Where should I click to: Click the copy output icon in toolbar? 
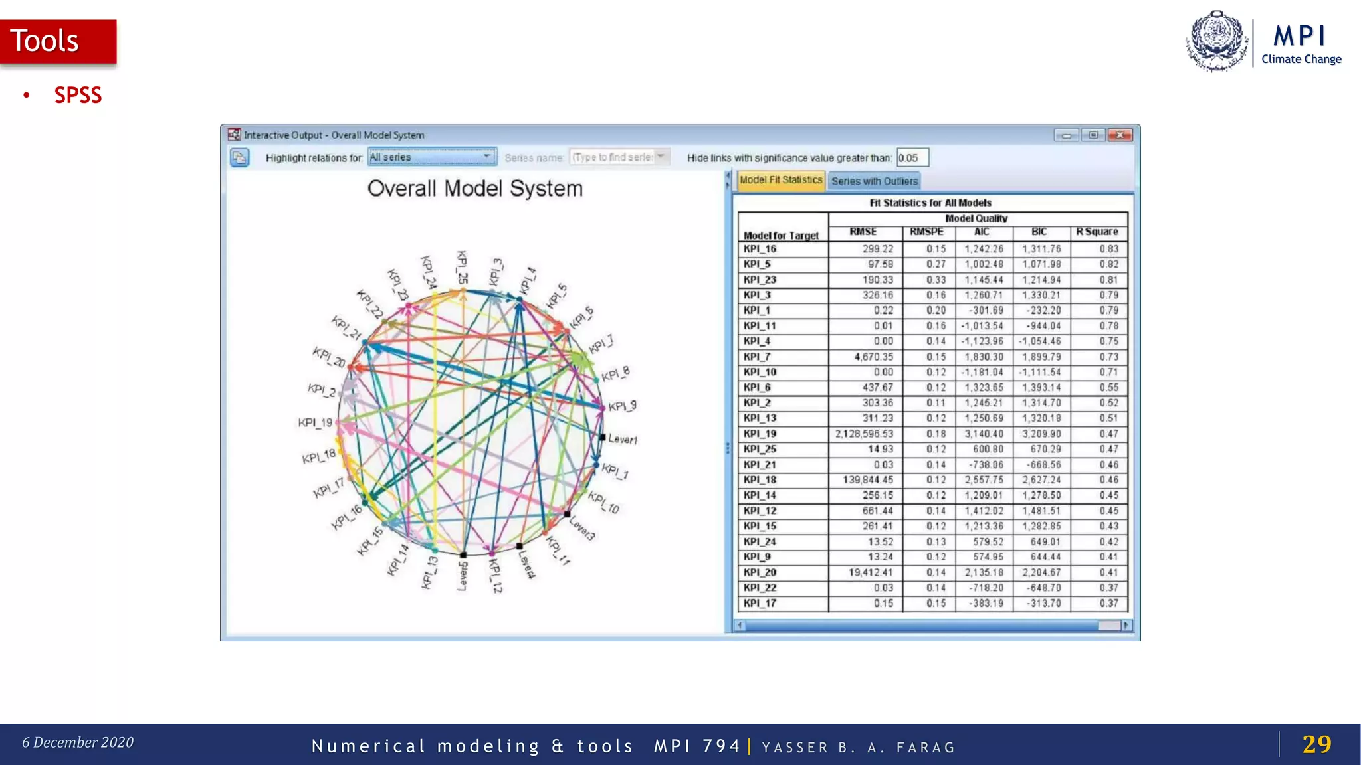click(x=239, y=157)
